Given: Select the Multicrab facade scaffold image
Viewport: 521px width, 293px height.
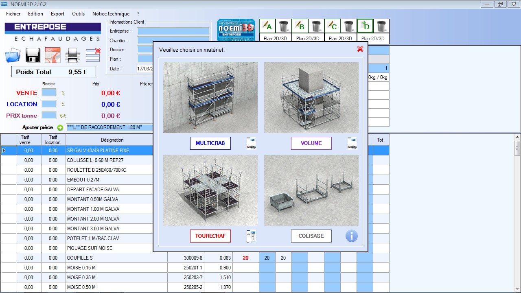Looking at the screenshot, I should 210,98.
